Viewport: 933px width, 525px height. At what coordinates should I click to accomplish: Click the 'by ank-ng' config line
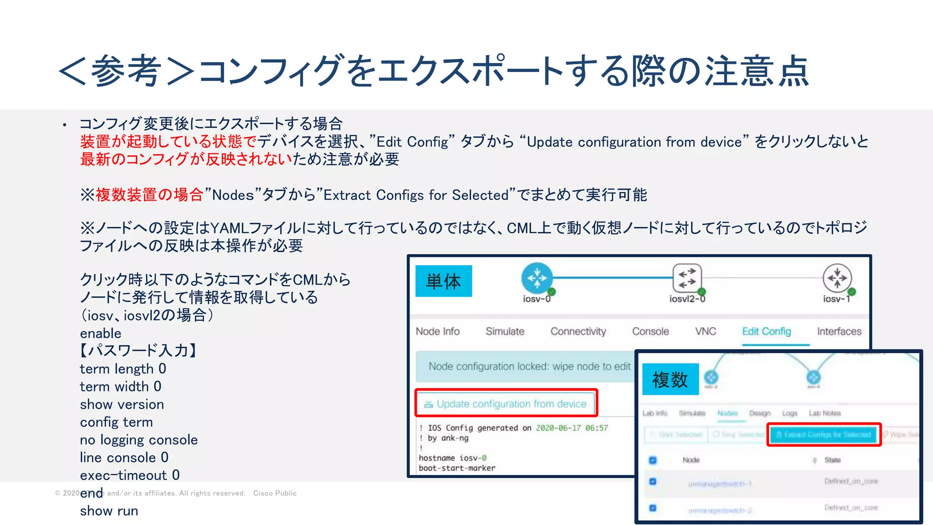click(444, 437)
